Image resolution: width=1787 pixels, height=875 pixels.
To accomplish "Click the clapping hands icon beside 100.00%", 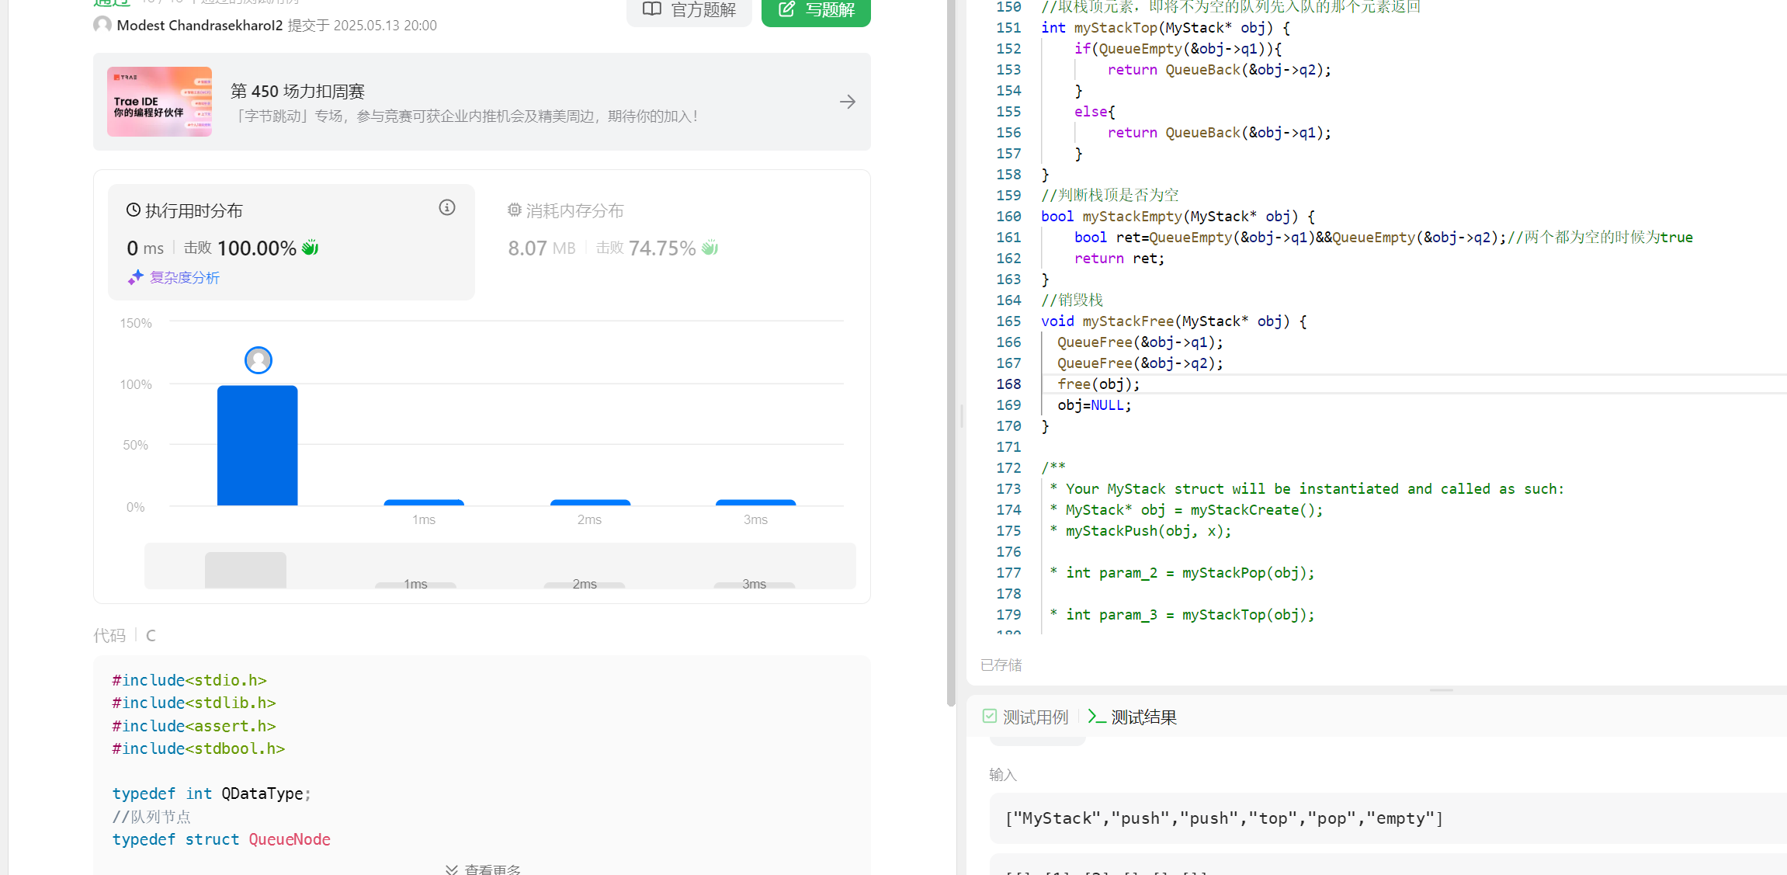I will (x=310, y=248).
